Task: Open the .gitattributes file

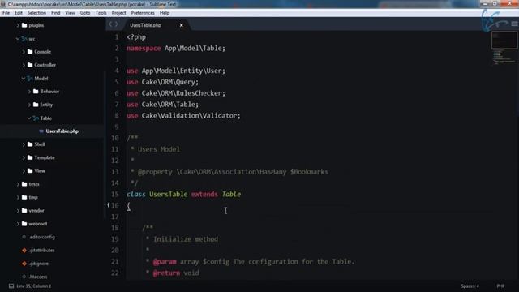Action: tap(41, 251)
